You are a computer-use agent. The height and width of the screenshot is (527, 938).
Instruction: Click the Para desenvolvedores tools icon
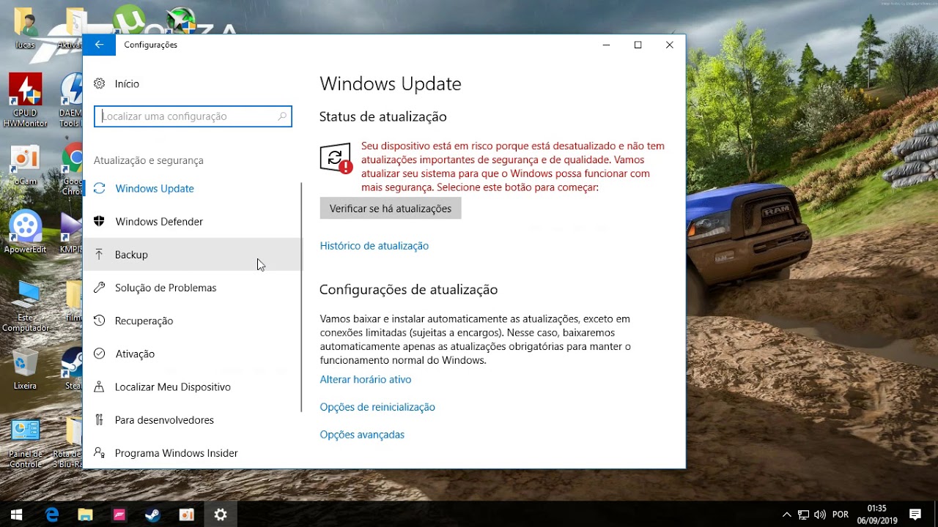tap(100, 419)
